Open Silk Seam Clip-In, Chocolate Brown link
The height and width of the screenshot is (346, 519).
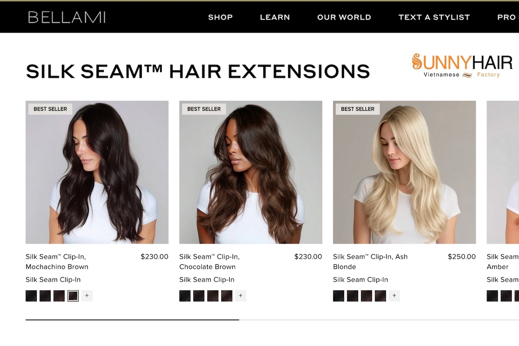point(210,262)
